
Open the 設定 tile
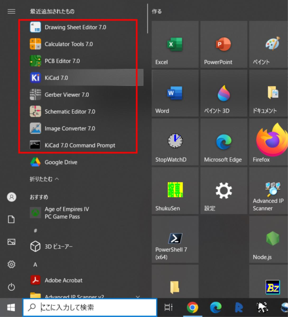(x=224, y=191)
